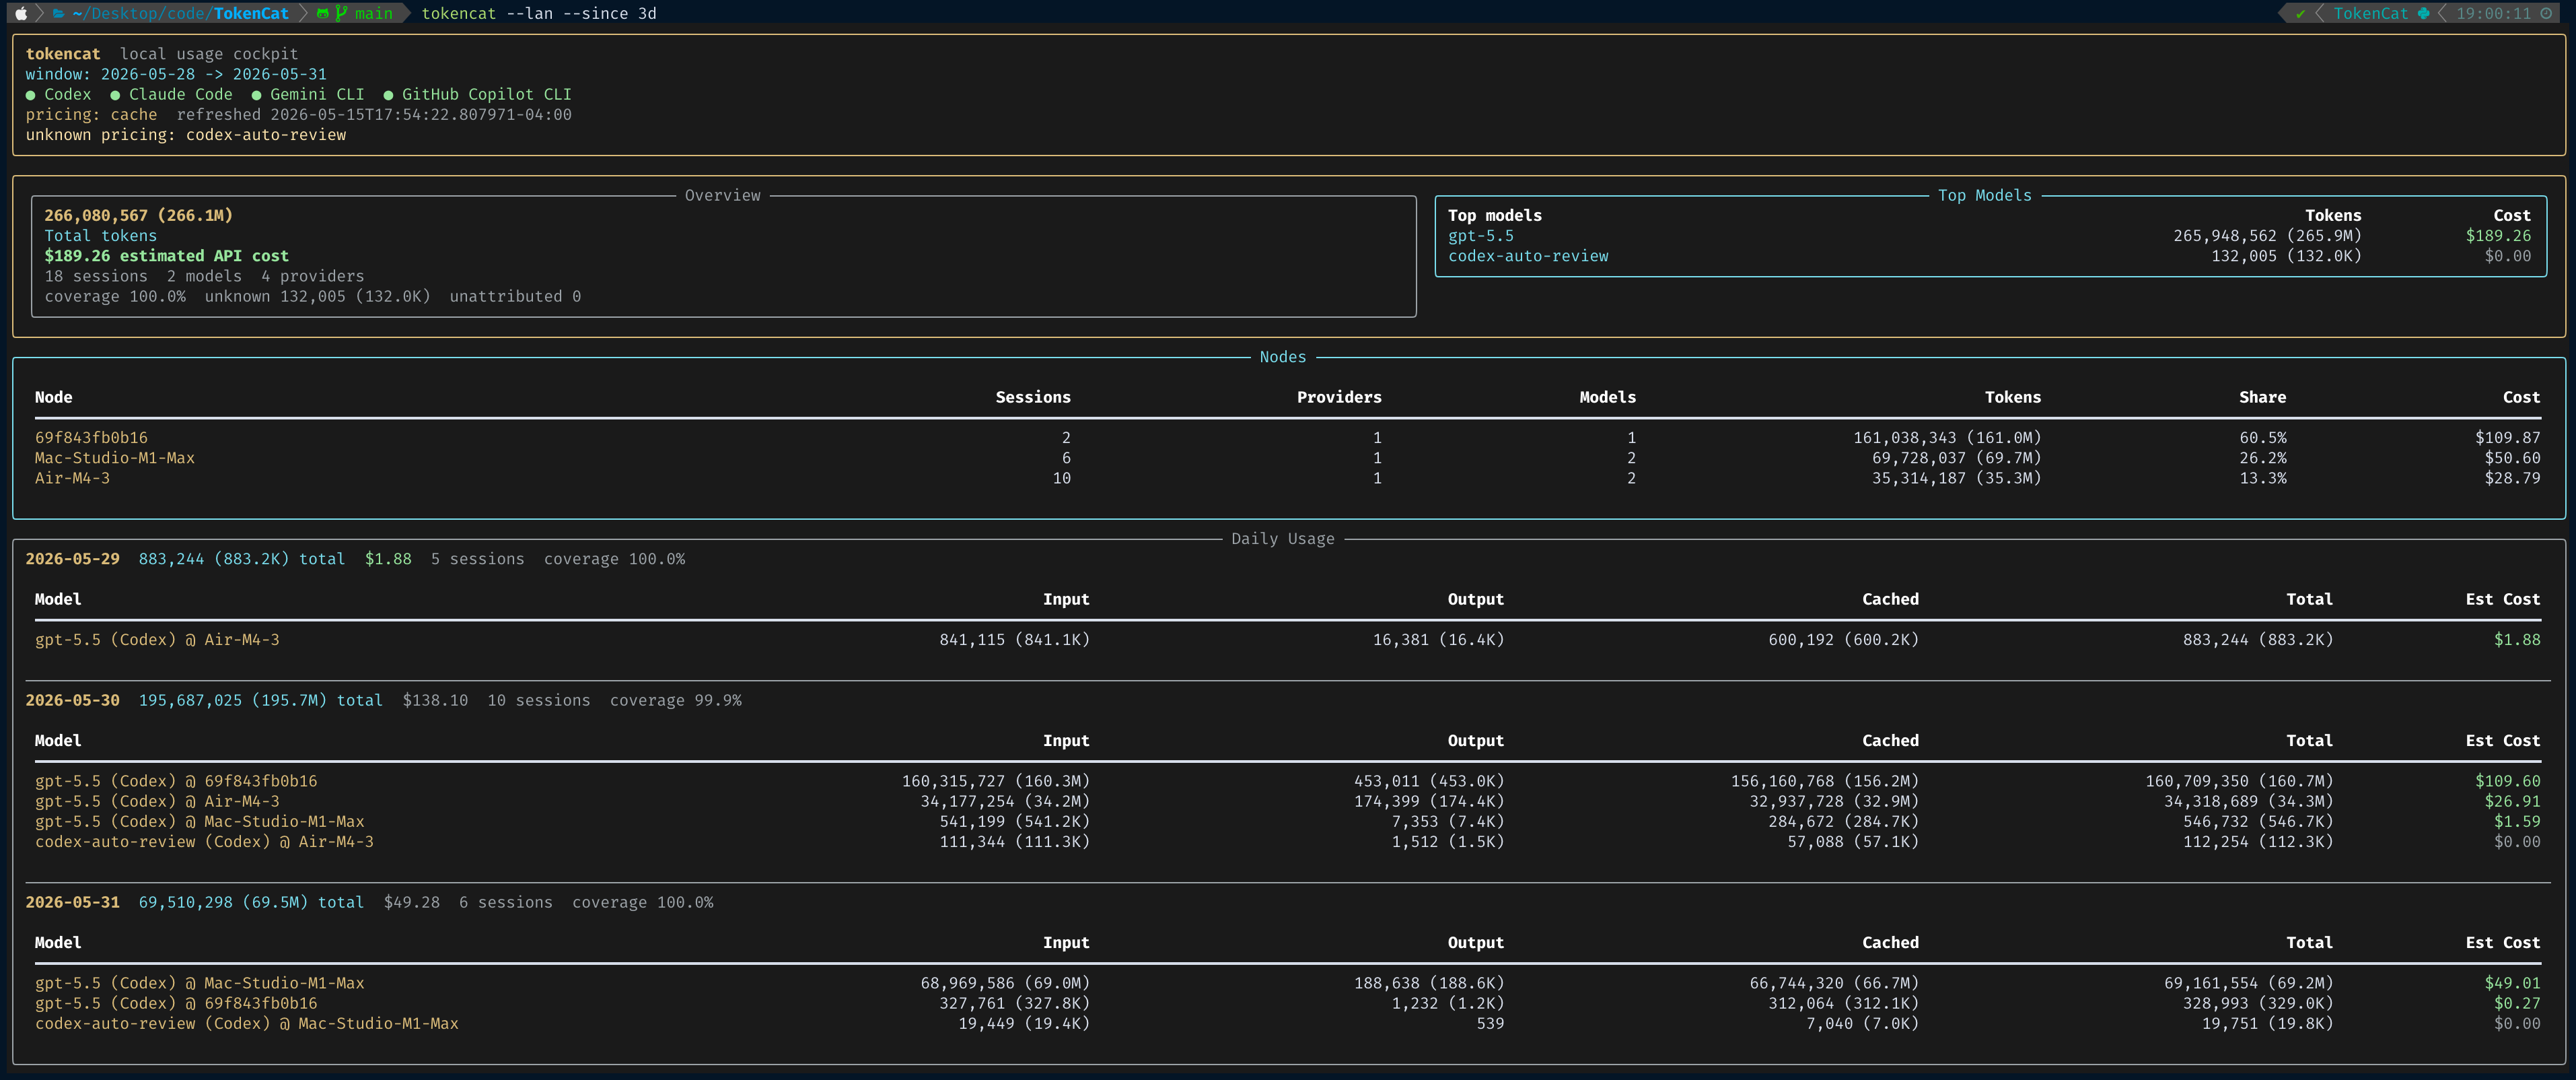Click '195,687,025 (195.7M) total' summary
The width and height of the screenshot is (2576, 1080).
(260, 701)
